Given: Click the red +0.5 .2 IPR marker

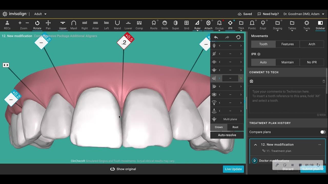Looking at the screenshot, I should click(x=125, y=41).
